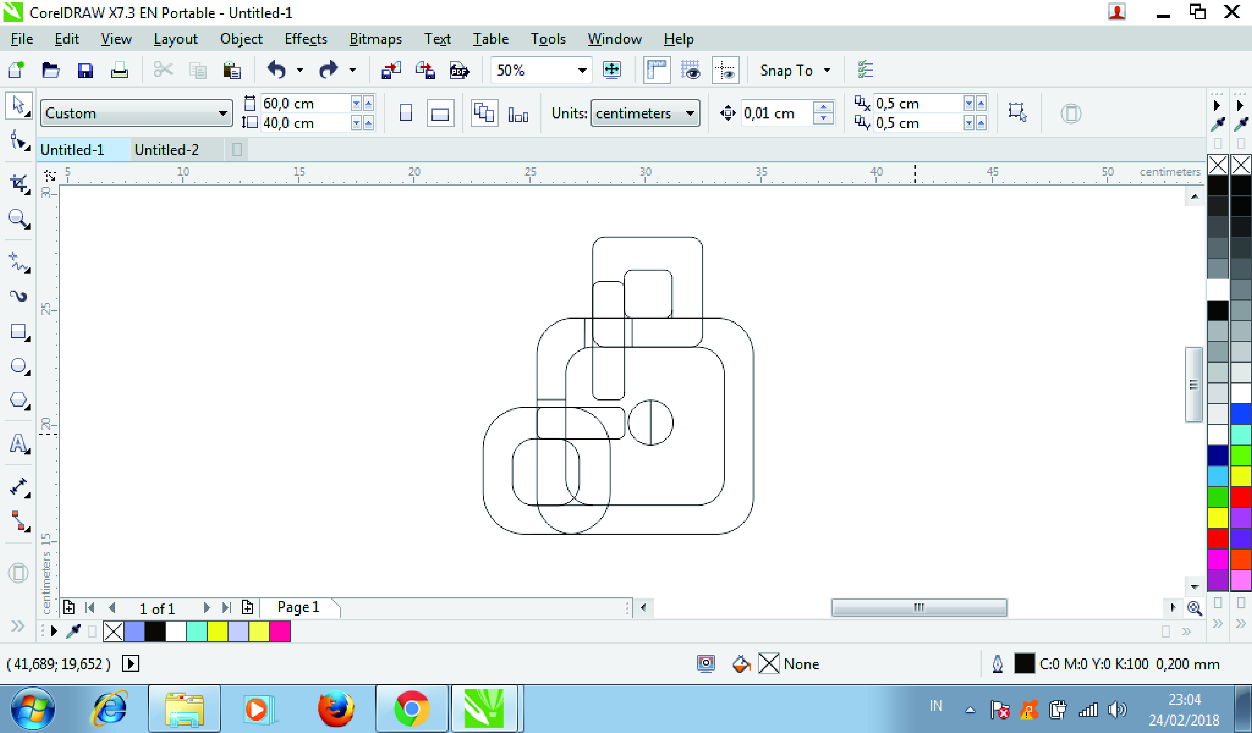Select the Crop tool in toolbox

(19, 184)
